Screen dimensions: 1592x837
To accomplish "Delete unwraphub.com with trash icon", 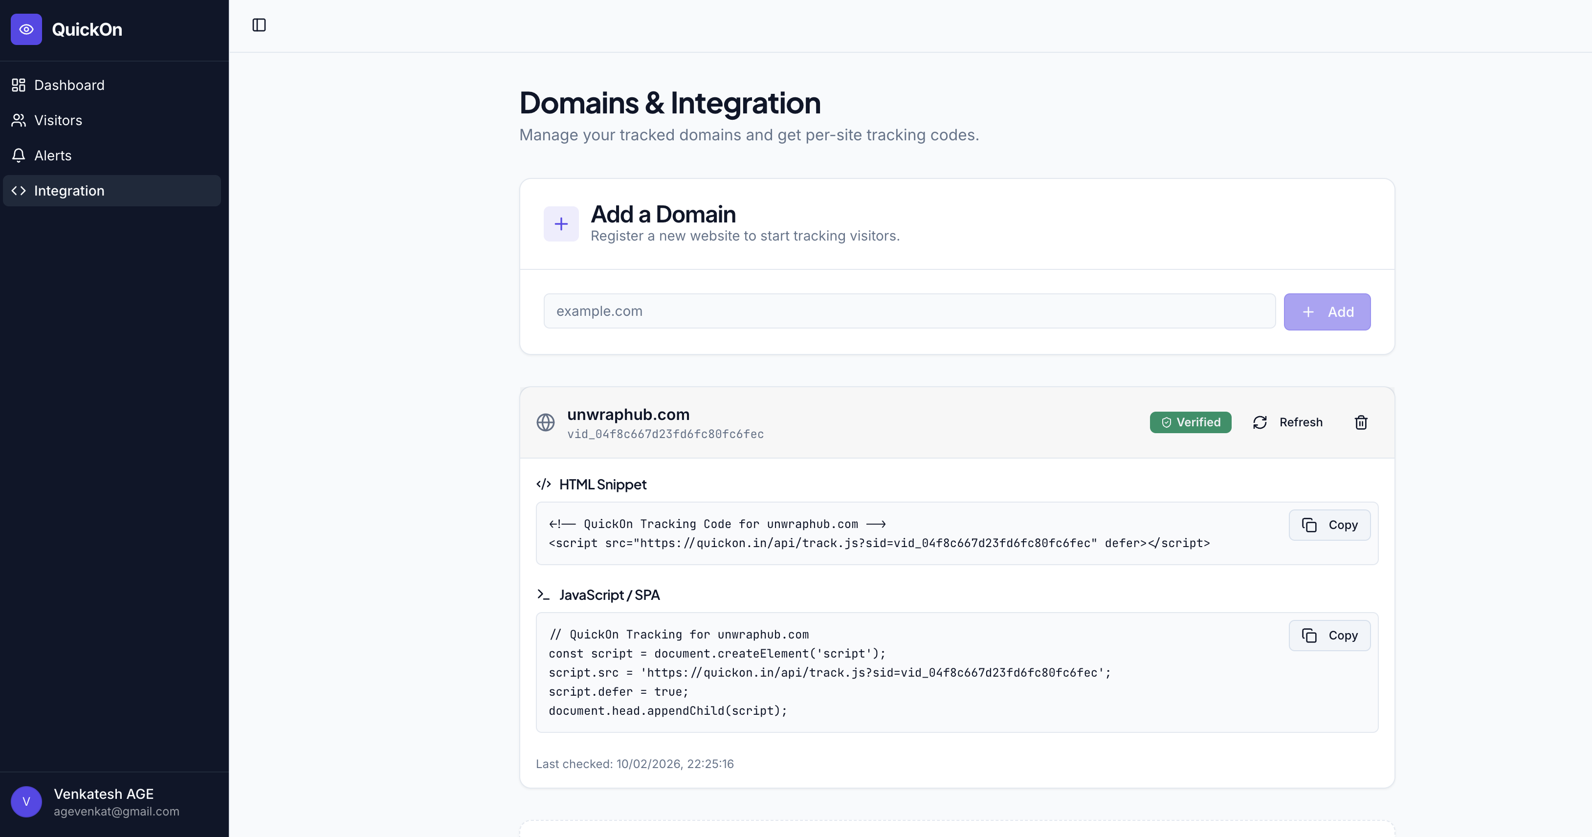I will tap(1361, 423).
